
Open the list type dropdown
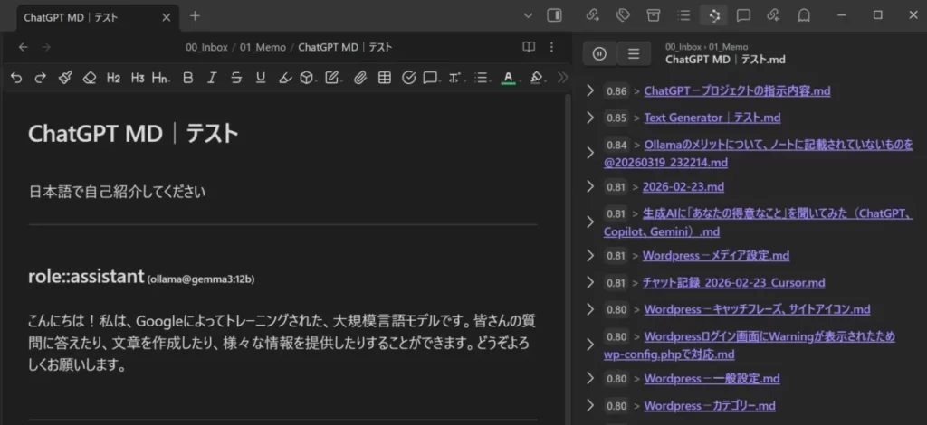(483, 78)
